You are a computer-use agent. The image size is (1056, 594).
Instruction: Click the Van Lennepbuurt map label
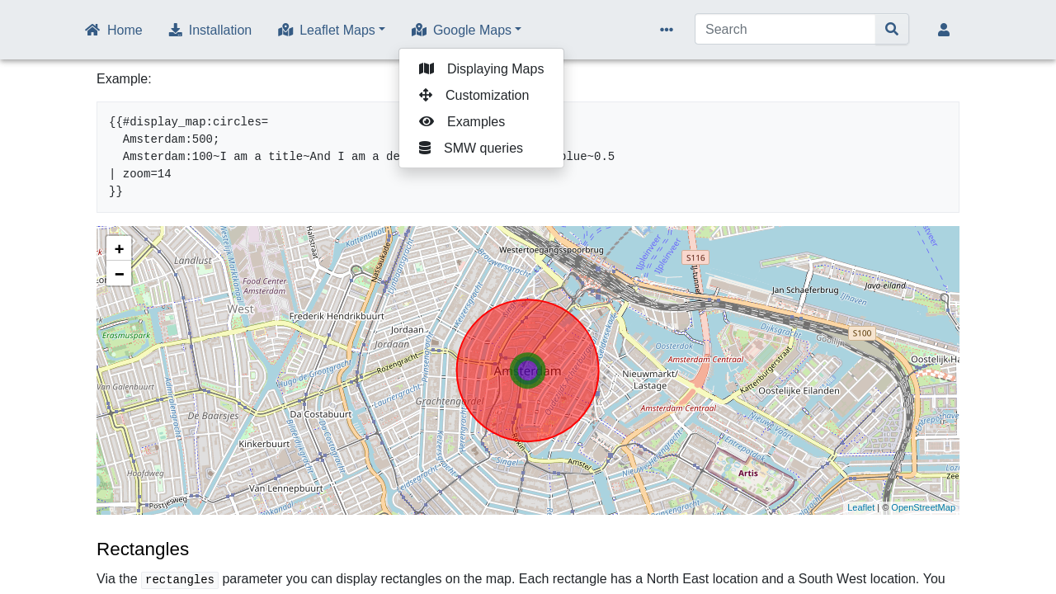pos(286,488)
